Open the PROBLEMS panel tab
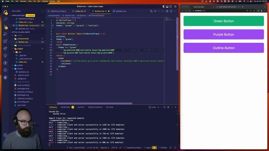The height and width of the screenshot is (151, 269). [x=66, y=107]
